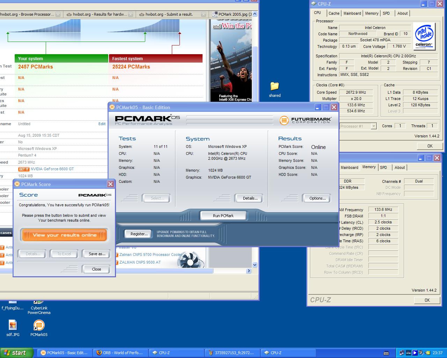Image resolution: width=447 pixels, height=358 pixels.
Task: Switch to Mainboard tab in top CPU-Z
Action: tap(352, 13)
